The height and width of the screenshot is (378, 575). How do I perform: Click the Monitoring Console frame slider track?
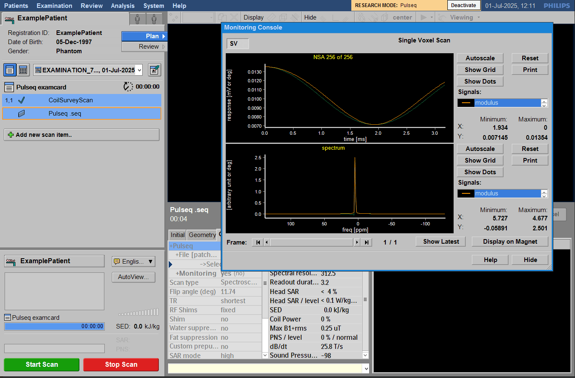tap(312, 242)
